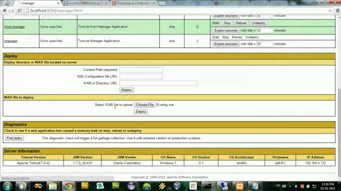Switch to the localhost:8080/Evoting tab
Viewport: 341px width, 191px height.
click(86, 3)
